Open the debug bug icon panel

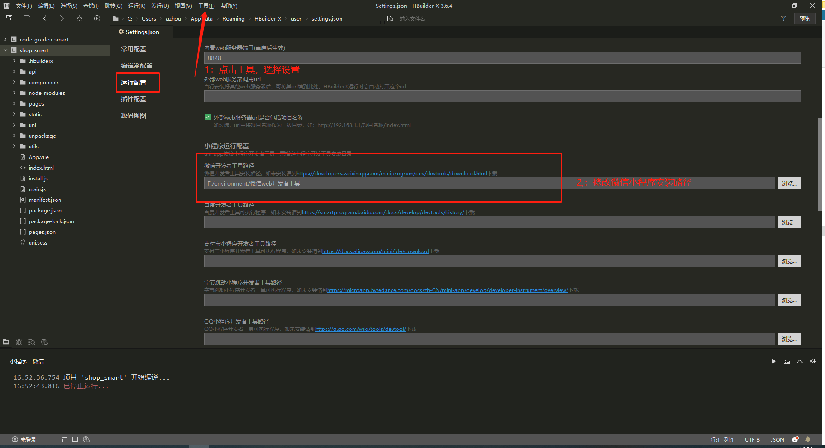click(19, 342)
